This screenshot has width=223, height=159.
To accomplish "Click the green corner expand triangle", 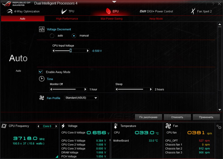I will (x=57, y=157).
